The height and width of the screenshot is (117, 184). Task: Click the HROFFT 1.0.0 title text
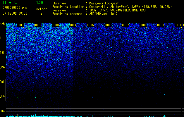[x=23, y=2]
